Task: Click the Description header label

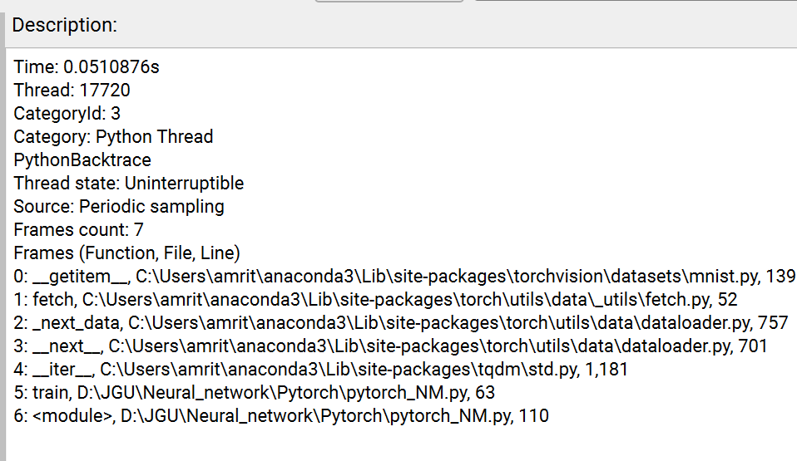Action: pos(64,26)
